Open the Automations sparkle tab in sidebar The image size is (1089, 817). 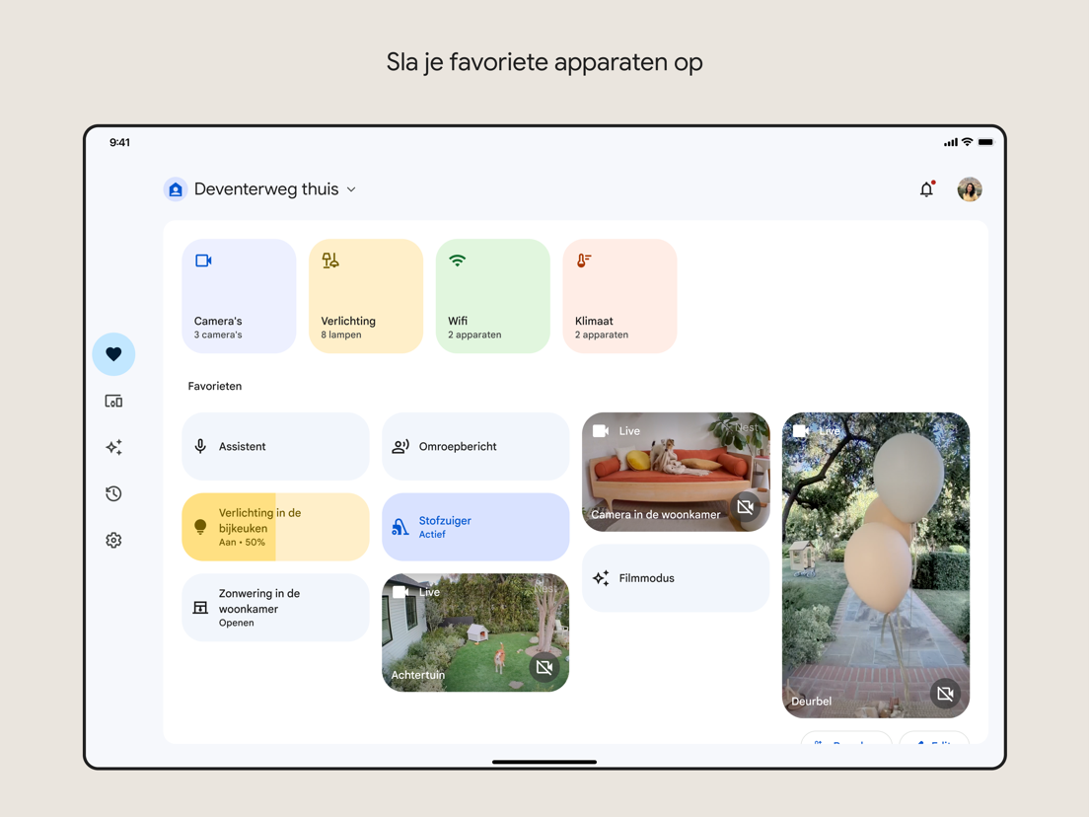tap(113, 447)
